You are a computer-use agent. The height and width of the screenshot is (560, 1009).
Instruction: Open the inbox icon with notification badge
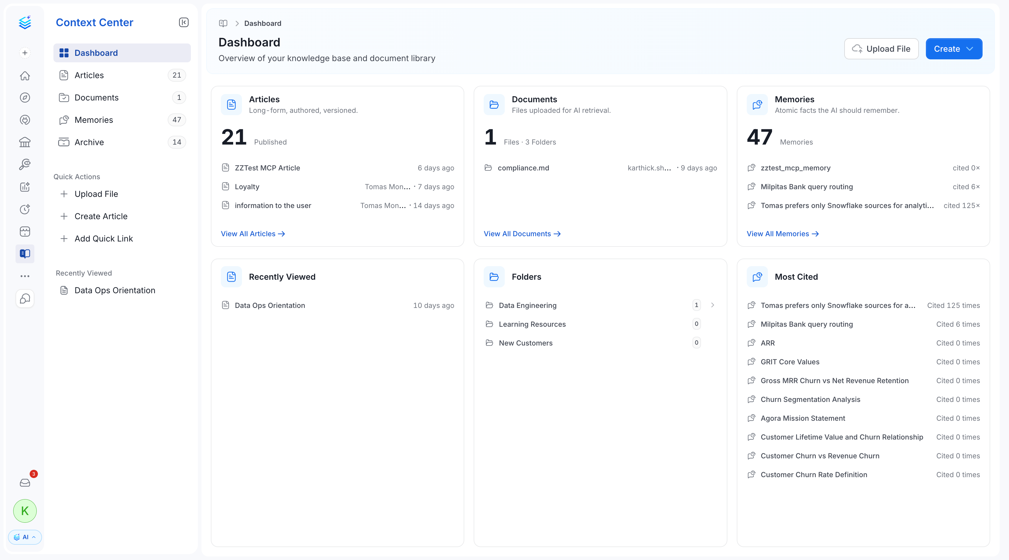[25, 482]
